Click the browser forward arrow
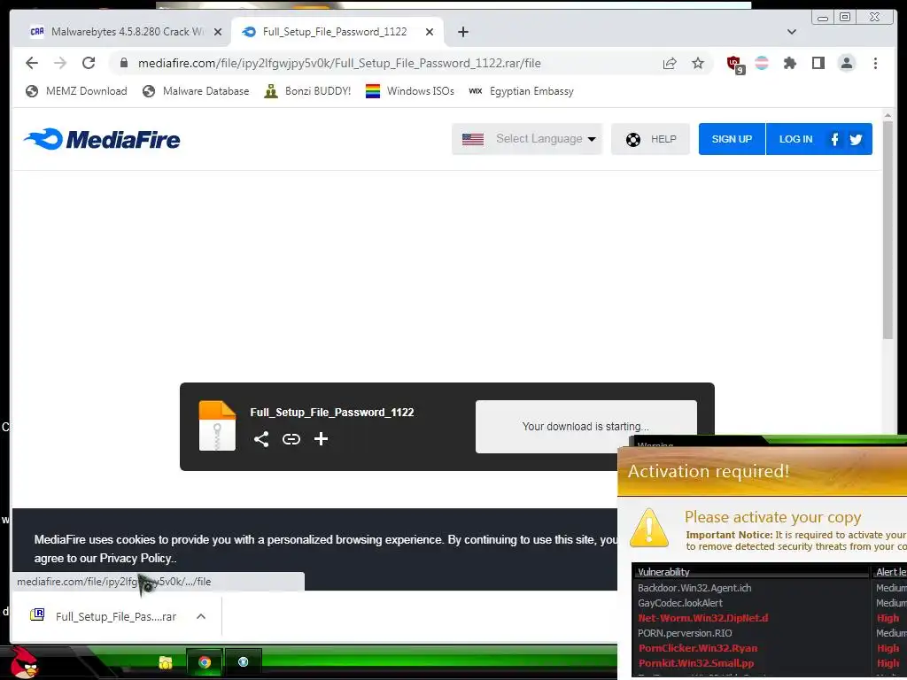The image size is (907, 680). 60,63
